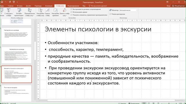The width and height of the screenshot is (186, 104).
Task: Click the bullet 'способность, характер, темперамент,'
Action: (86, 49)
